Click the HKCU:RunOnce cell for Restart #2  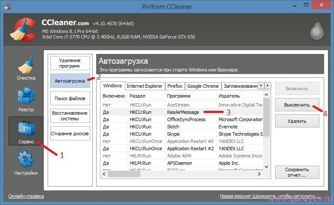[146, 149]
